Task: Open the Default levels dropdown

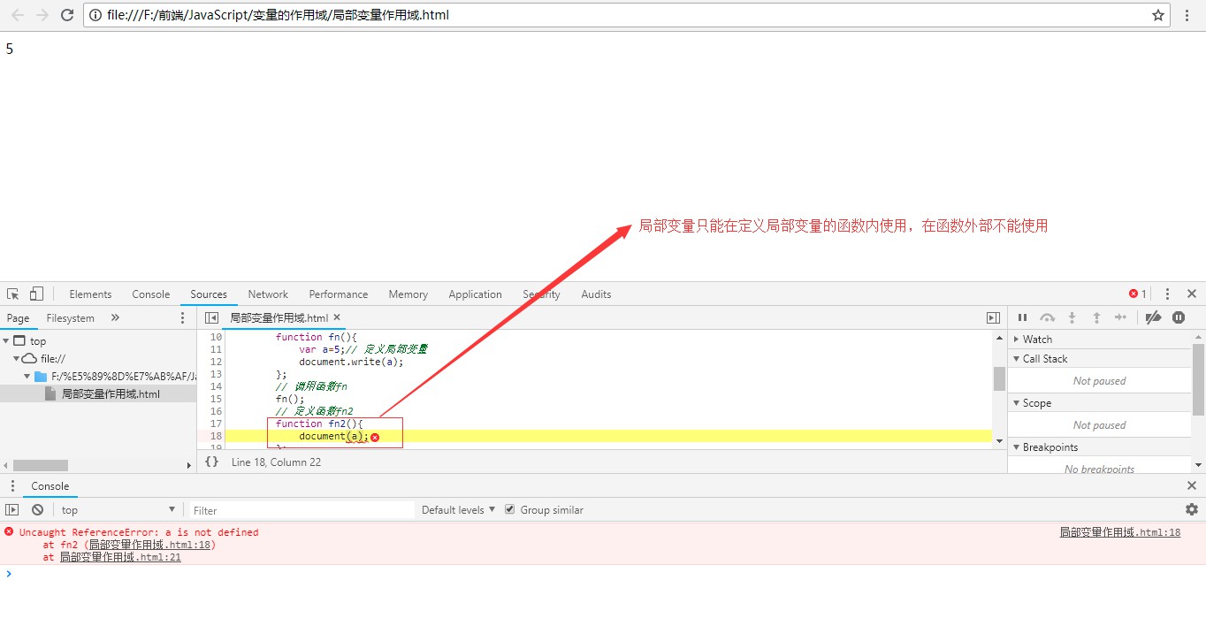Action: [x=458, y=510]
